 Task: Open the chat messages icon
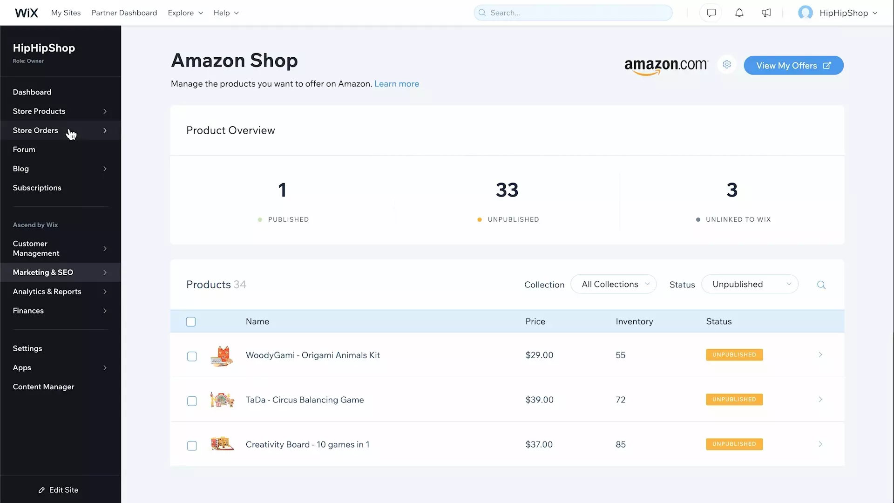pyautogui.click(x=711, y=13)
